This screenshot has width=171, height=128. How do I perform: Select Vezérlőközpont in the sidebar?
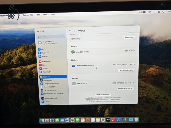48,87
